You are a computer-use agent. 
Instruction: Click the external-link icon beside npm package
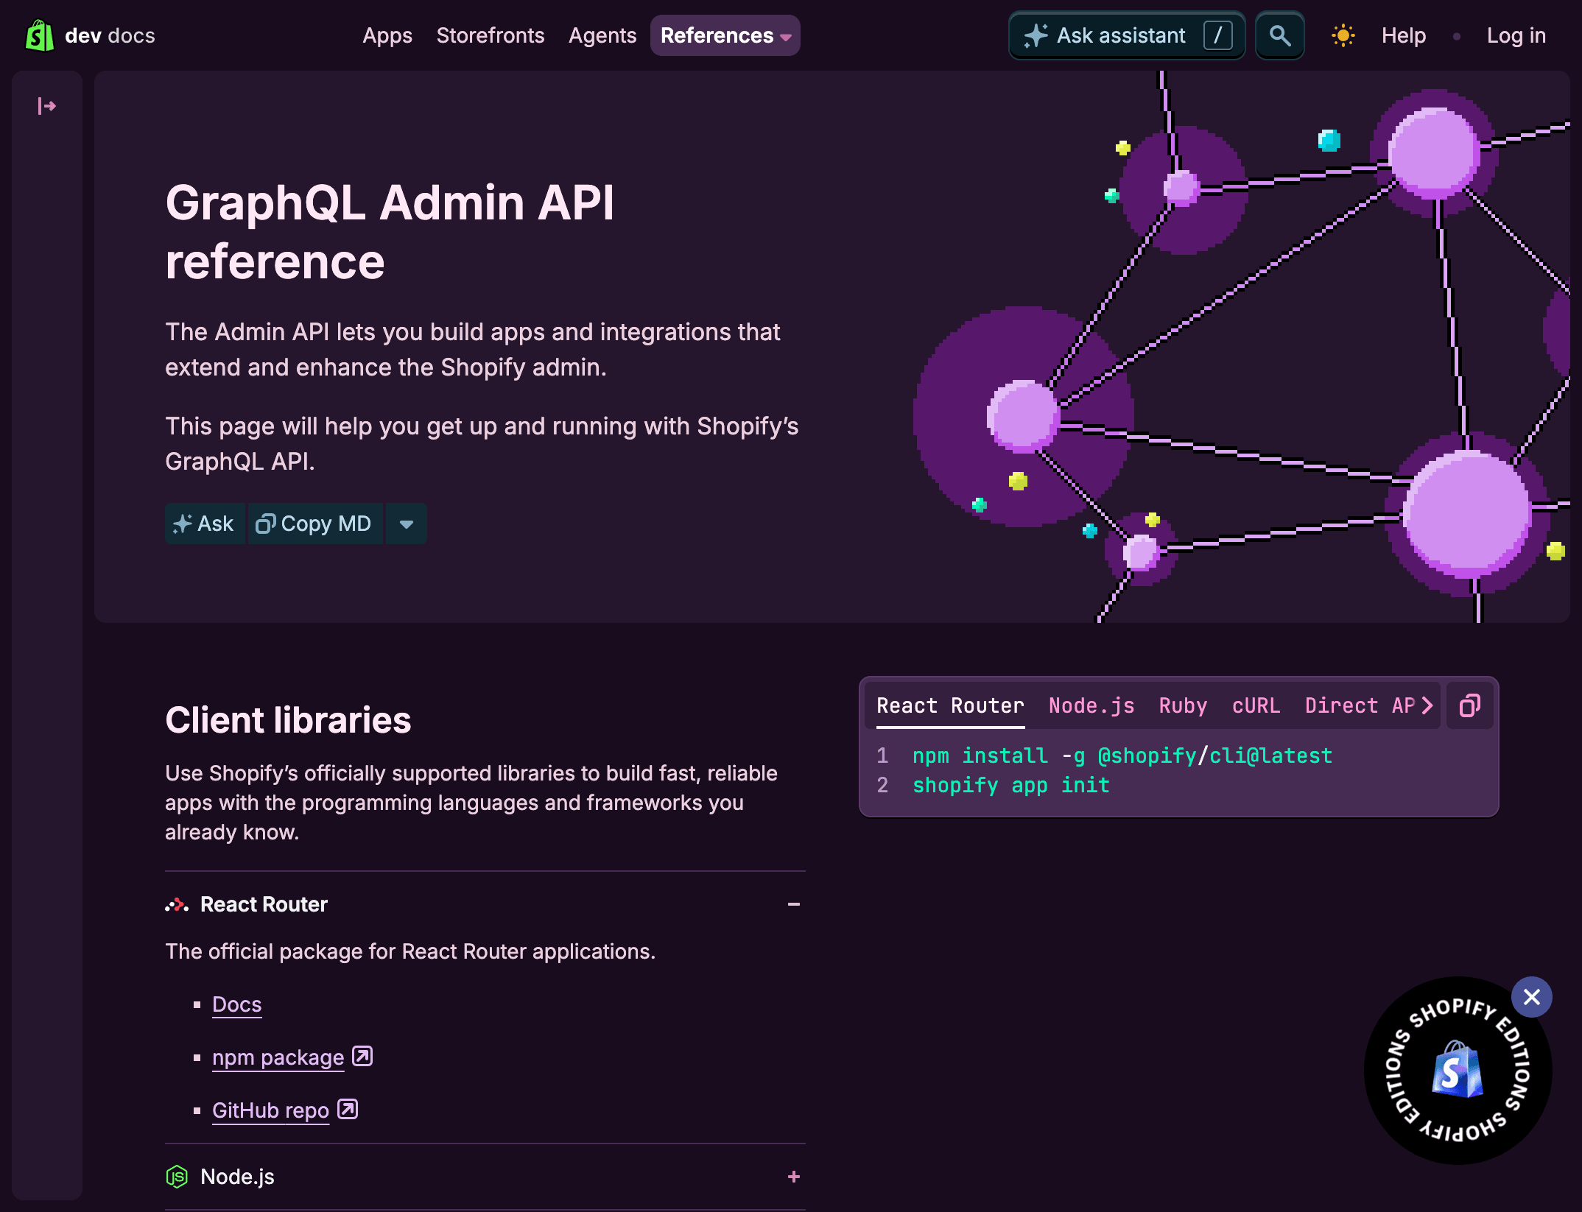pos(362,1056)
